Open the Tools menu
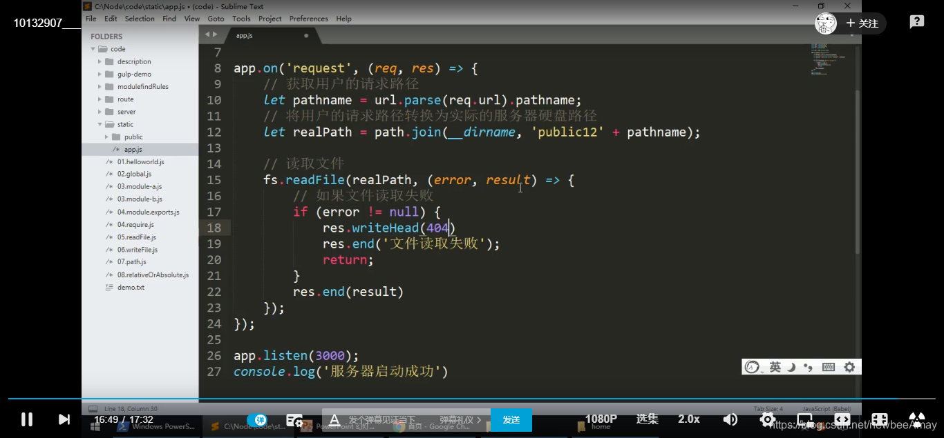 [x=241, y=19]
